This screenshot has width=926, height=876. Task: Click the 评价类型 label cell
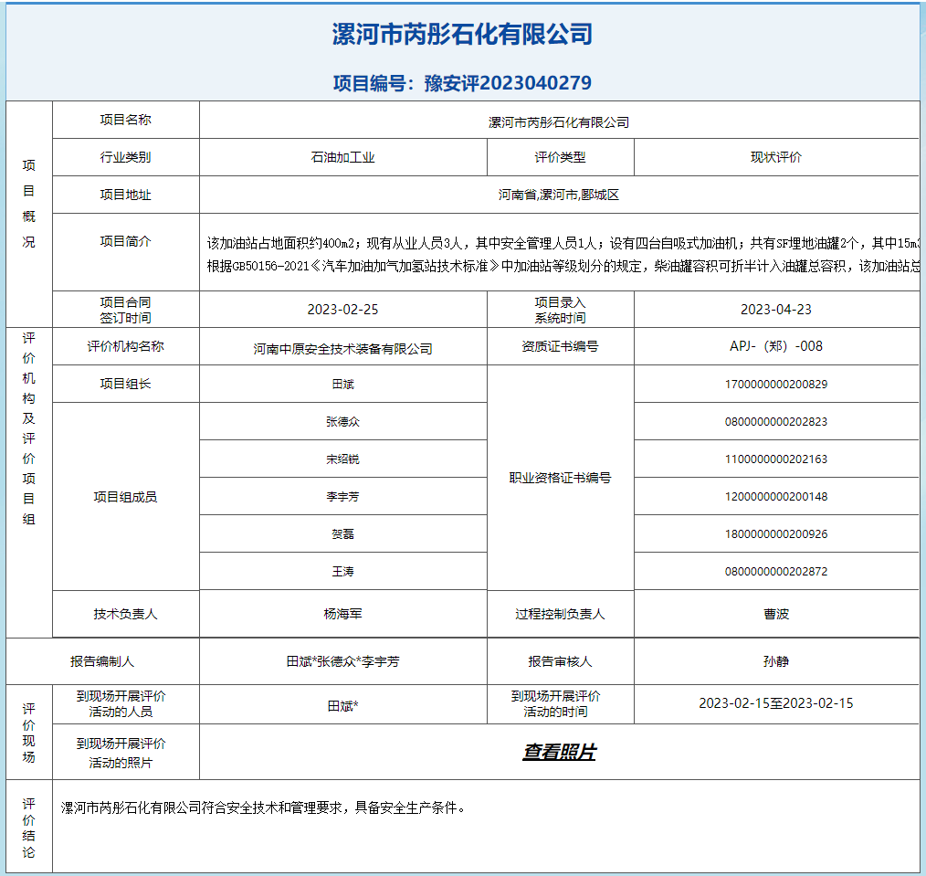[x=561, y=157]
